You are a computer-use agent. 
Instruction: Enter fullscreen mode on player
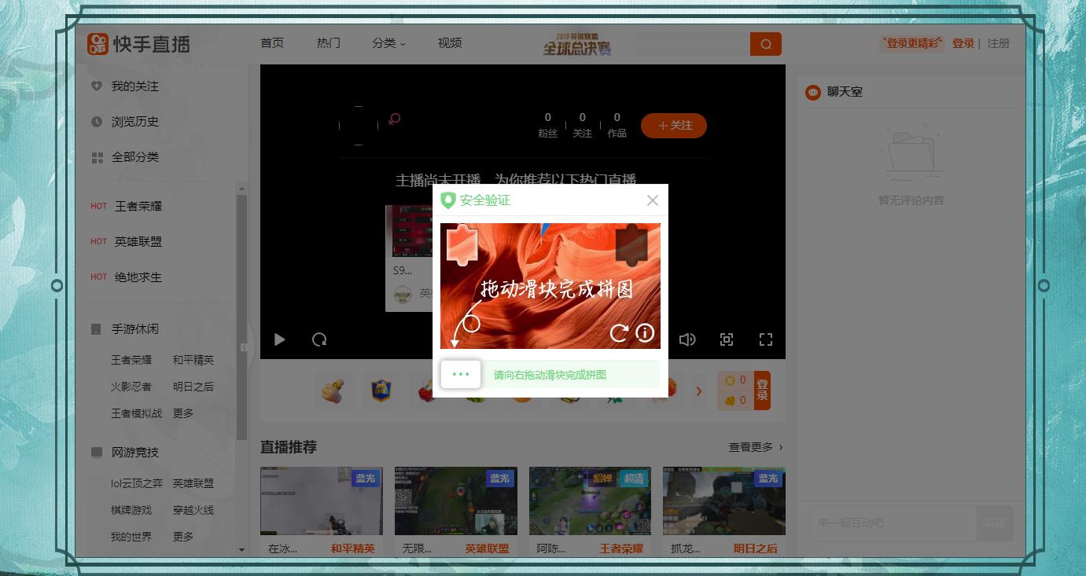(765, 339)
